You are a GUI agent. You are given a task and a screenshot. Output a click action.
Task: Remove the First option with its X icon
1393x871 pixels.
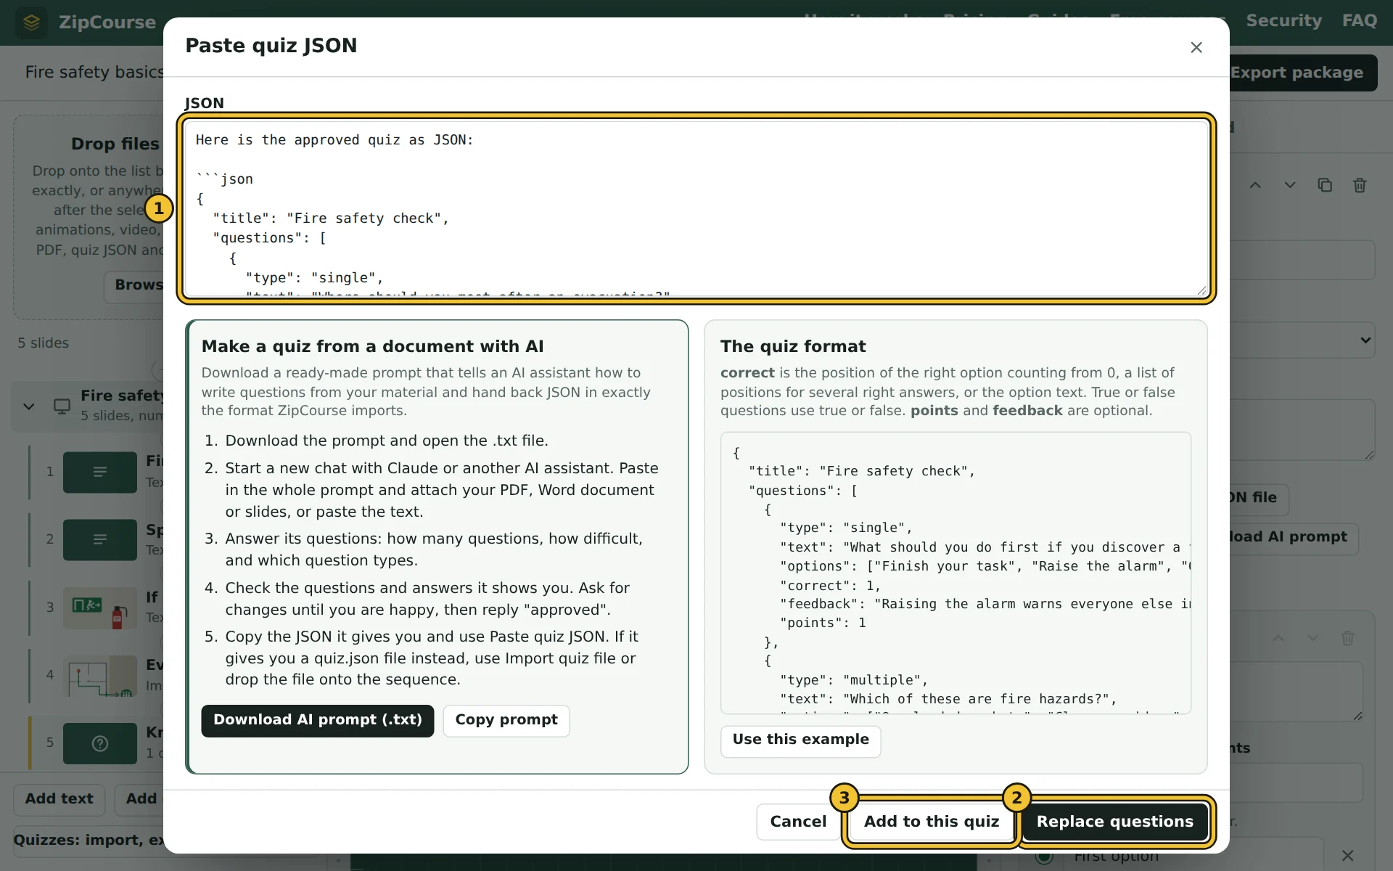coord(1347,856)
